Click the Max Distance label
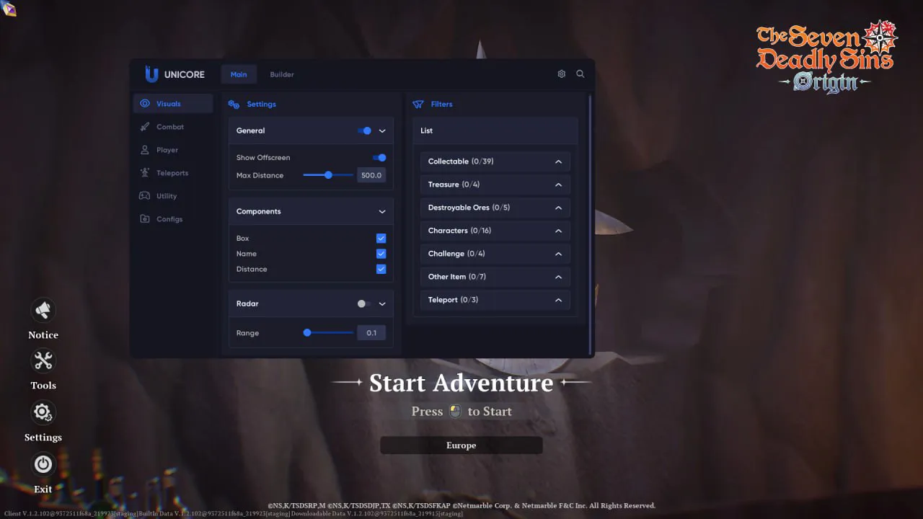 pyautogui.click(x=260, y=175)
